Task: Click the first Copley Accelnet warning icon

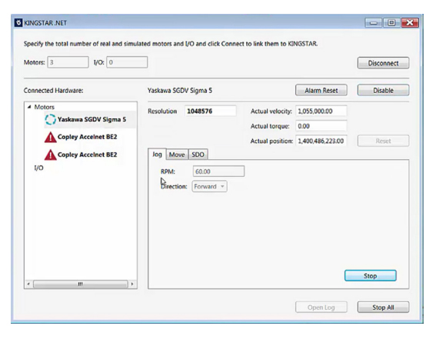Action: [50, 138]
